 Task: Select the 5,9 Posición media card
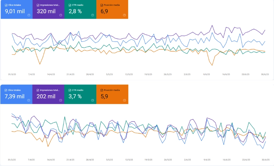[x=112, y=94]
